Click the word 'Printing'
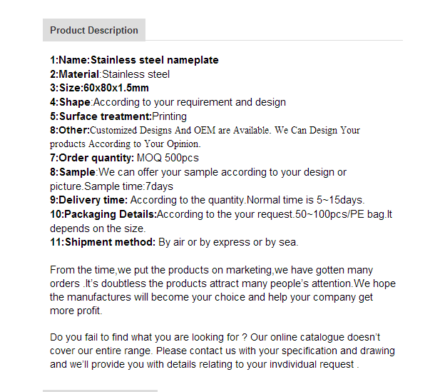The height and width of the screenshot is (392, 440). 169,116
